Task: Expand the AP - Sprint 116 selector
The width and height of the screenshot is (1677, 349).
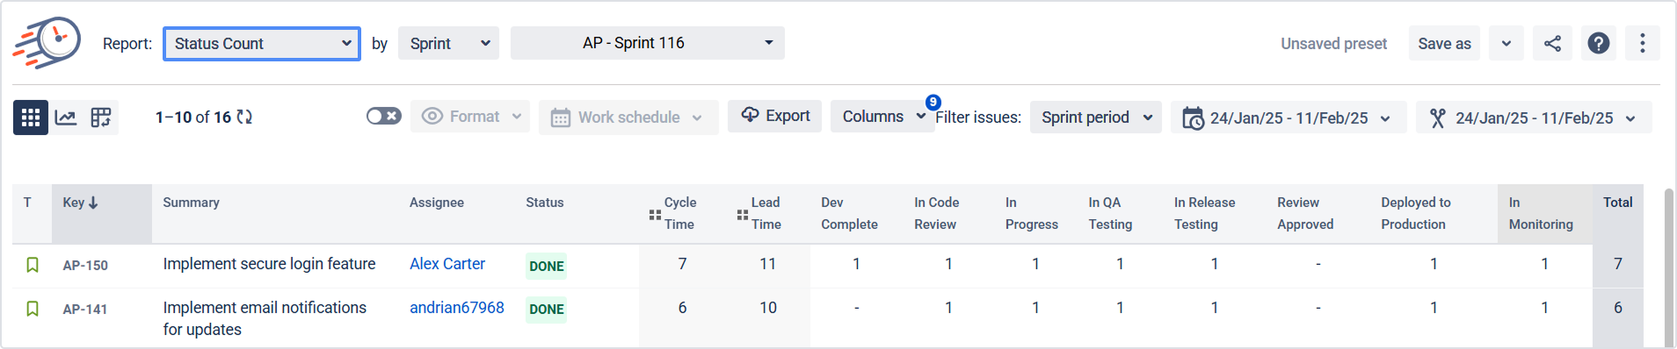Action: tap(648, 43)
